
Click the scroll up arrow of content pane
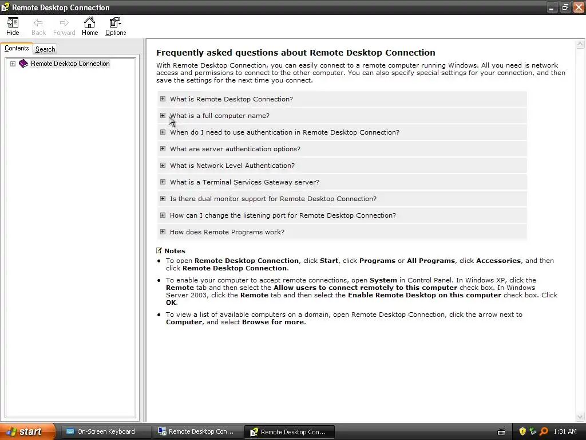pyautogui.click(x=580, y=44)
